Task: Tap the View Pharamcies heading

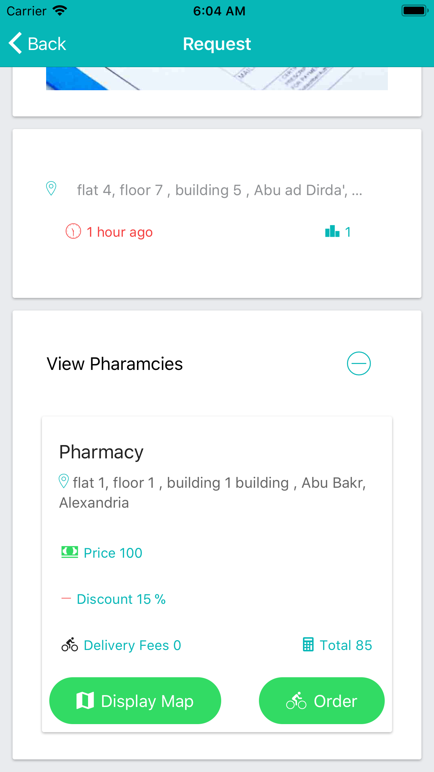Action: tap(115, 364)
